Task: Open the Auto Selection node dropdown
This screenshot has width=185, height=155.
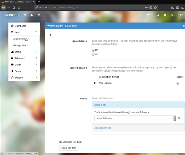Action: coord(135,118)
